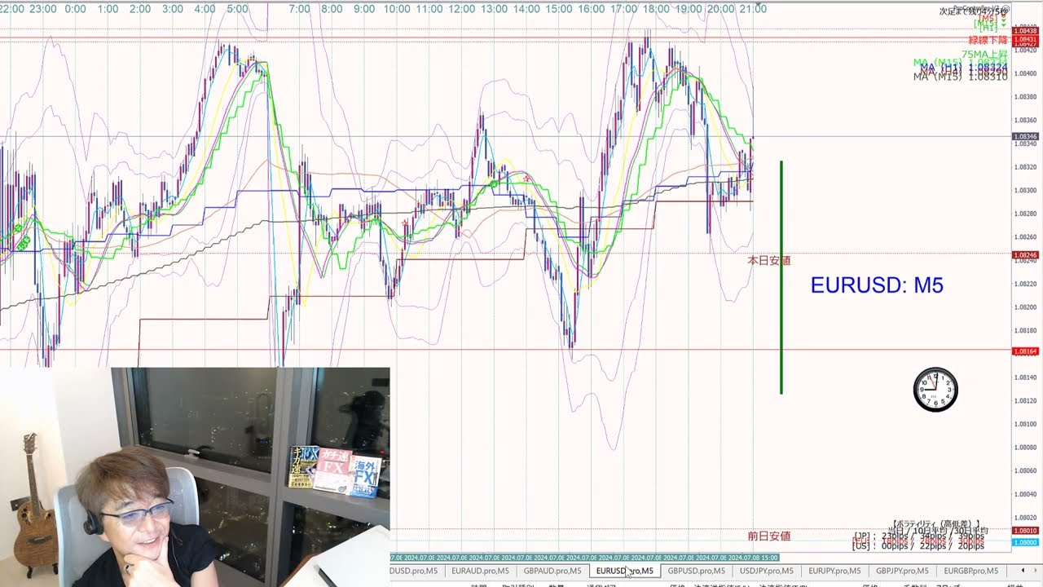This screenshot has height=587, width=1043.
Task: Select the EURUSD.pro,M5 chart tab
Action: [x=624, y=571]
